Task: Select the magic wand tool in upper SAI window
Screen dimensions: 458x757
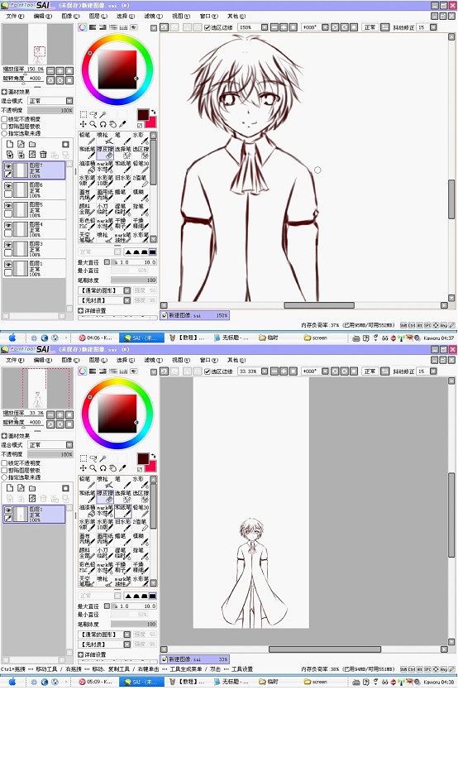Action: [103, 114]
